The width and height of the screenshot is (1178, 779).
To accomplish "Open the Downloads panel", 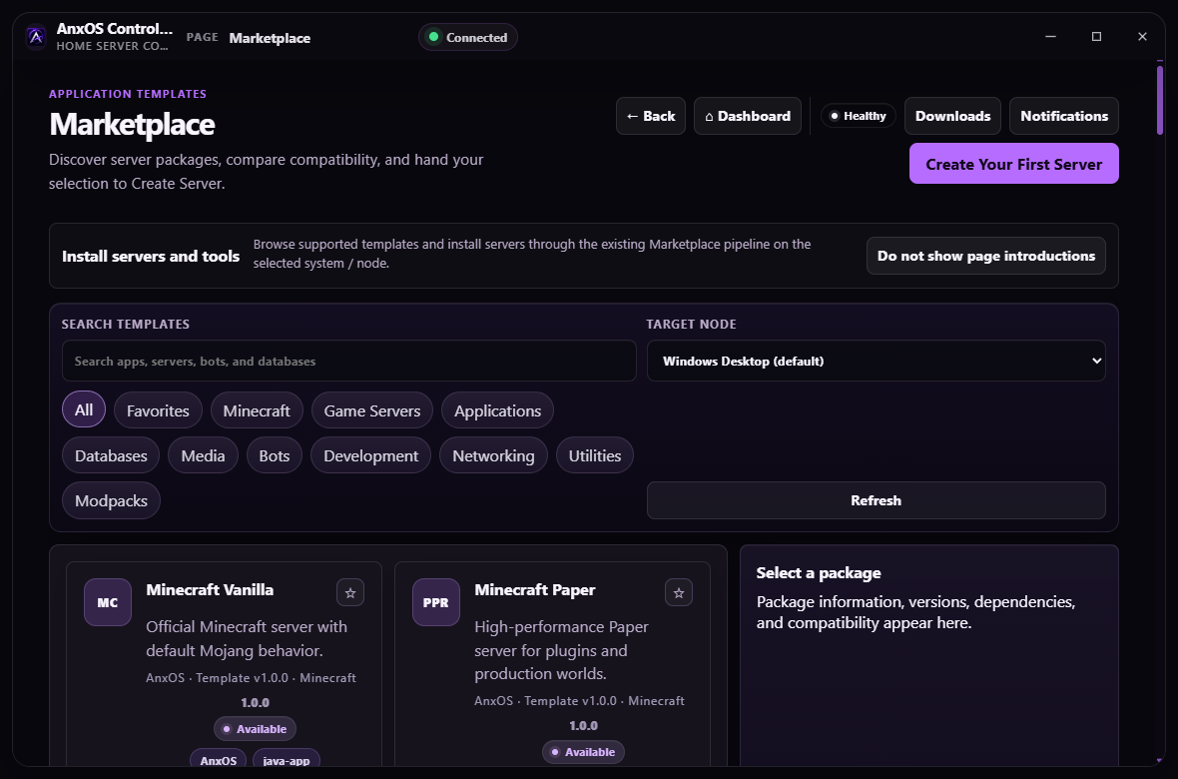I will [x=952, y=116].
